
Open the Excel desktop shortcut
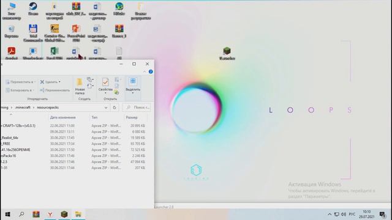click(55, 53)
